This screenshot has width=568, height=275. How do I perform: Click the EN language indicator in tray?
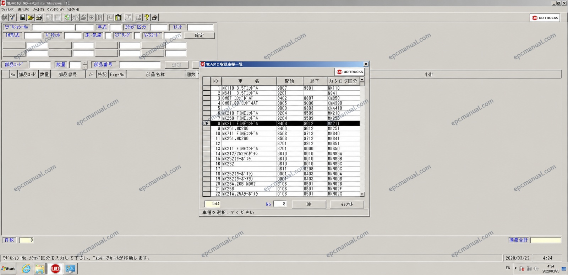pyautogui.click(x=508, y=268)
